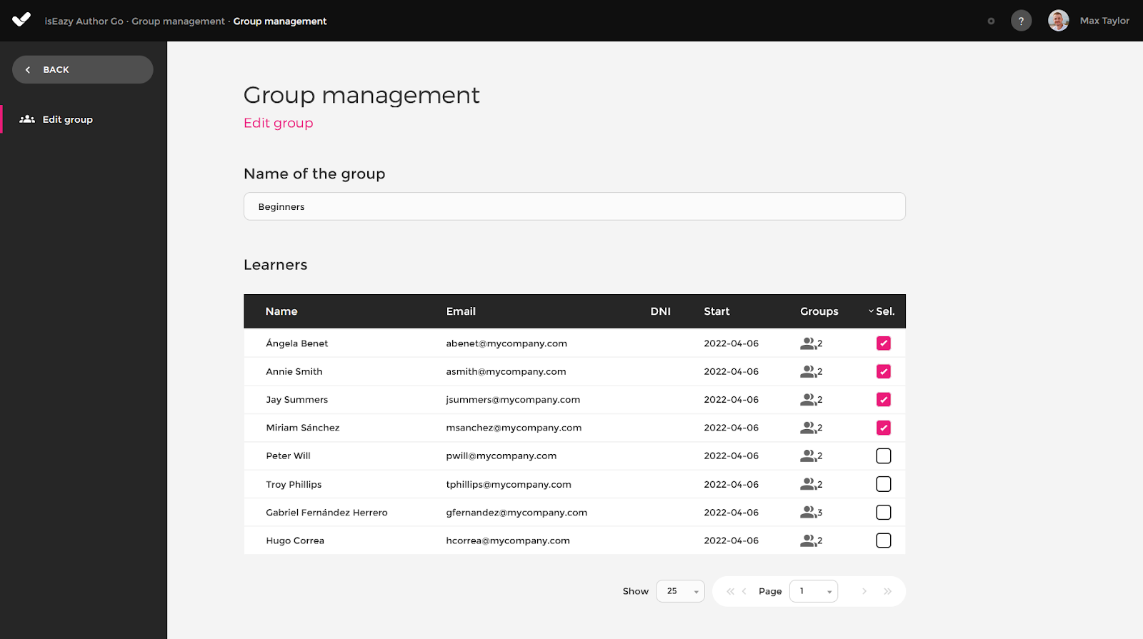The width and height of the screenshot is (1143, 639).
Task: Deselect Miriam Sánchez's checkbox
Action: 884,428
